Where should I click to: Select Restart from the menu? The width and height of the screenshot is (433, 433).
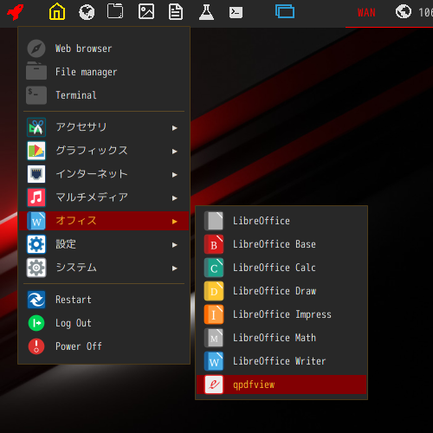104,300
